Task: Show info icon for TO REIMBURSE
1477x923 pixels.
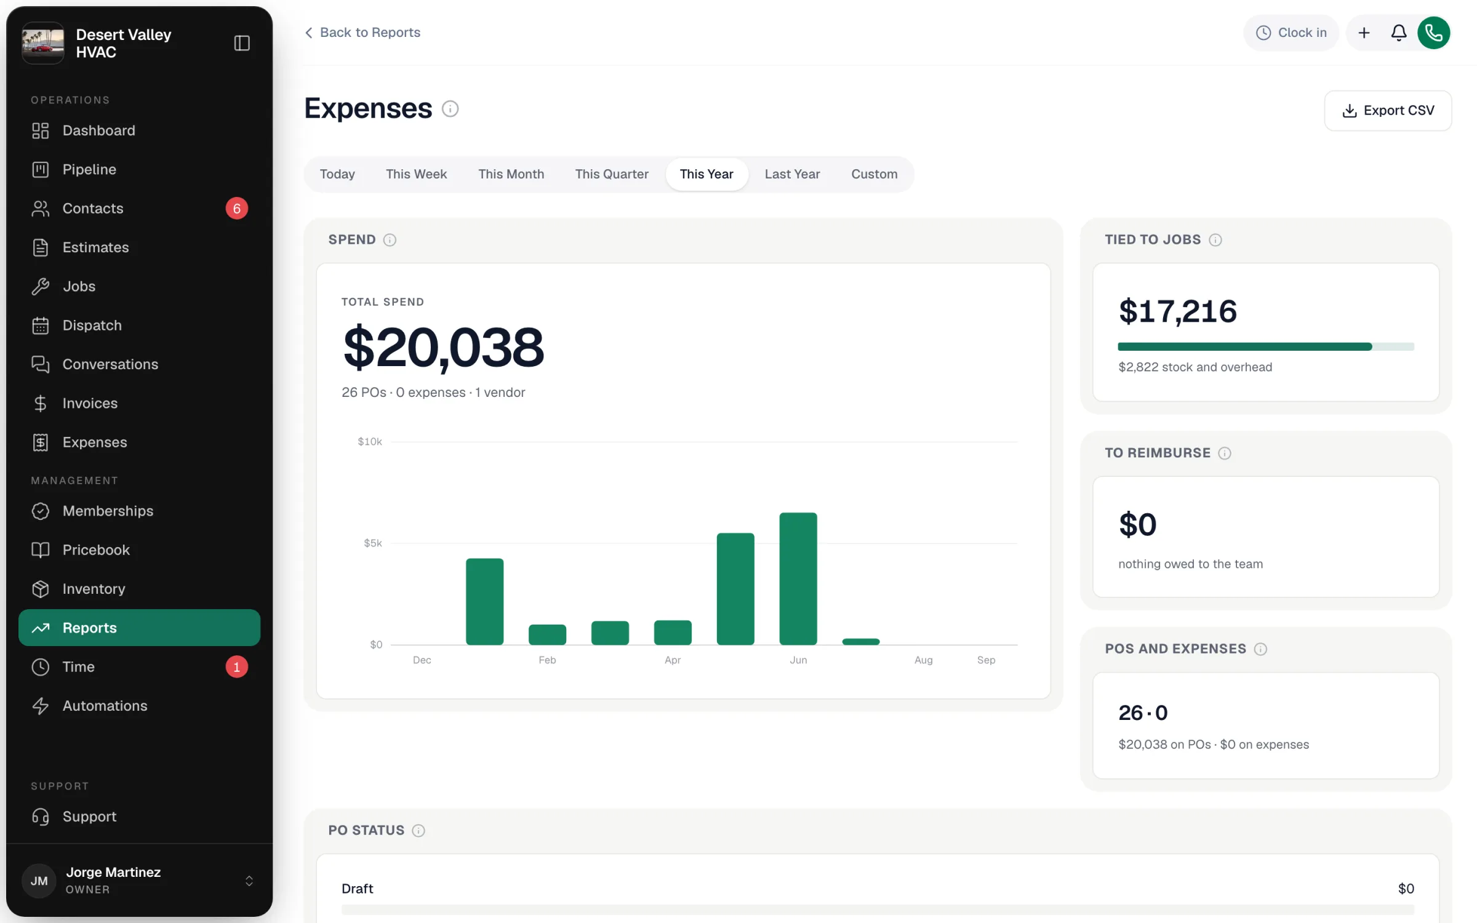Action: tap(1225, 454)
